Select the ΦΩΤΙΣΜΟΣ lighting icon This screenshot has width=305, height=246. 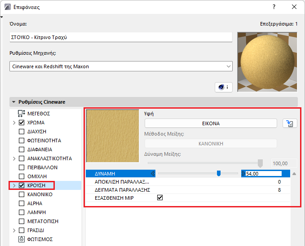coord(22,239)
